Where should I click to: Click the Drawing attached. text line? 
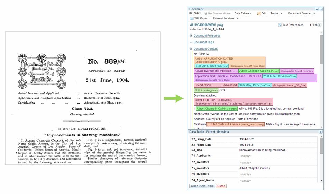pyautogui.click(x=205, y=95)
